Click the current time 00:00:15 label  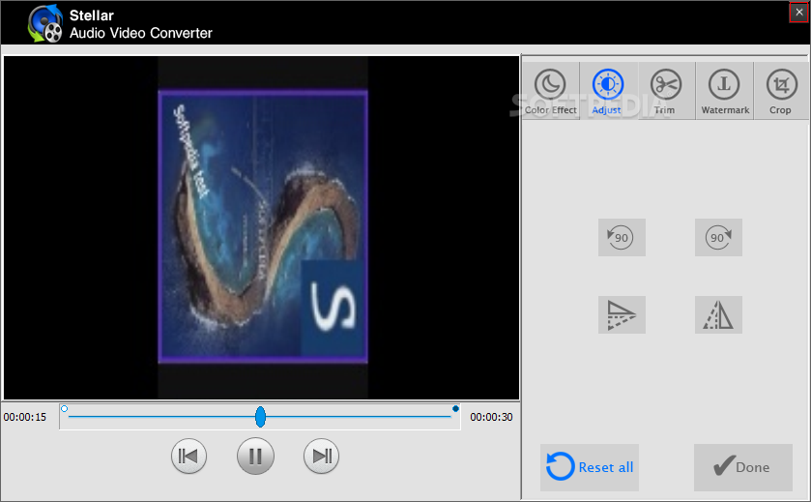point(25,417)
